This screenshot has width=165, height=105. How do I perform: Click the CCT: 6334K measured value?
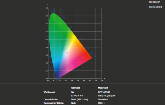[x=104, y=92]
